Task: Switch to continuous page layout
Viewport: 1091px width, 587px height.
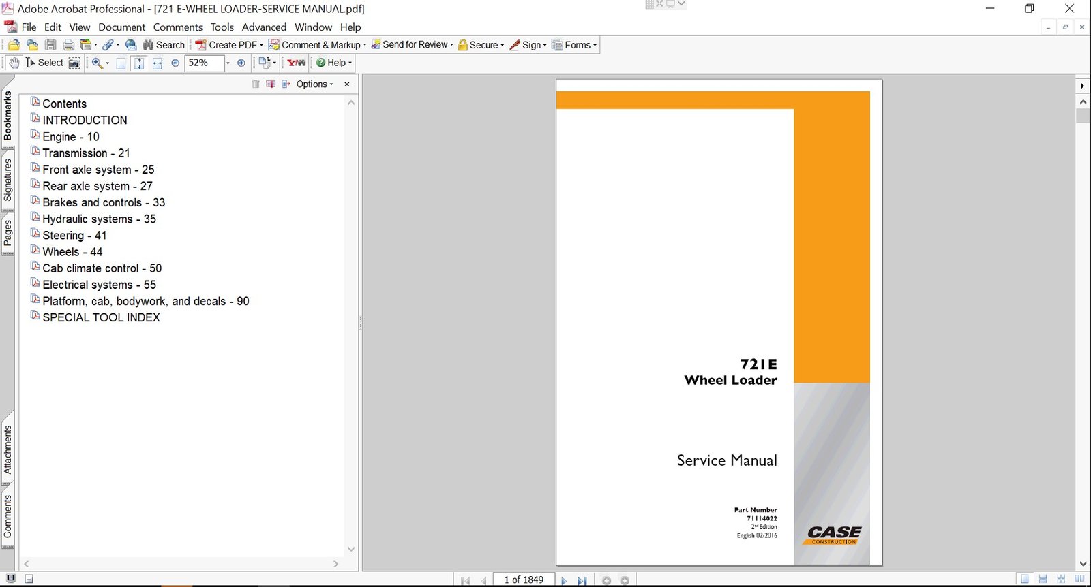Action: (x=1043, y=579)
